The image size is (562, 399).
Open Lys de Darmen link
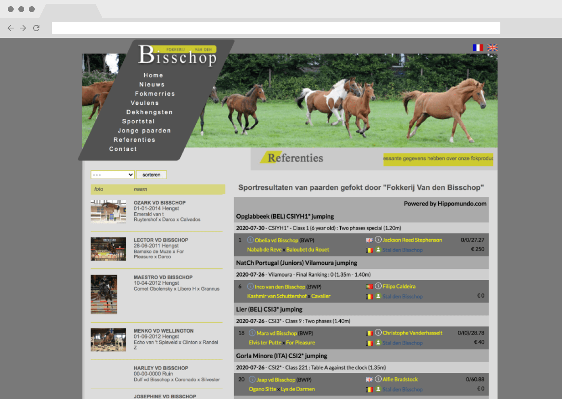298,389
